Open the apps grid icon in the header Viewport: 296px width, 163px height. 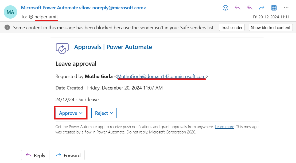click(x=274, y=8)
